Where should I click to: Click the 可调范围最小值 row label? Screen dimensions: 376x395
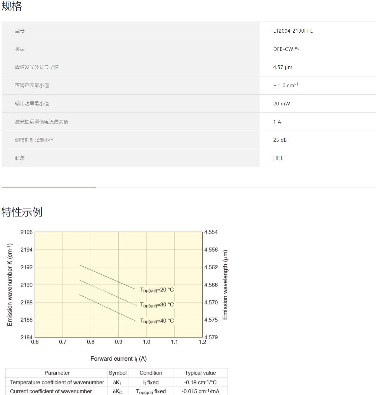tap(32, 85)
